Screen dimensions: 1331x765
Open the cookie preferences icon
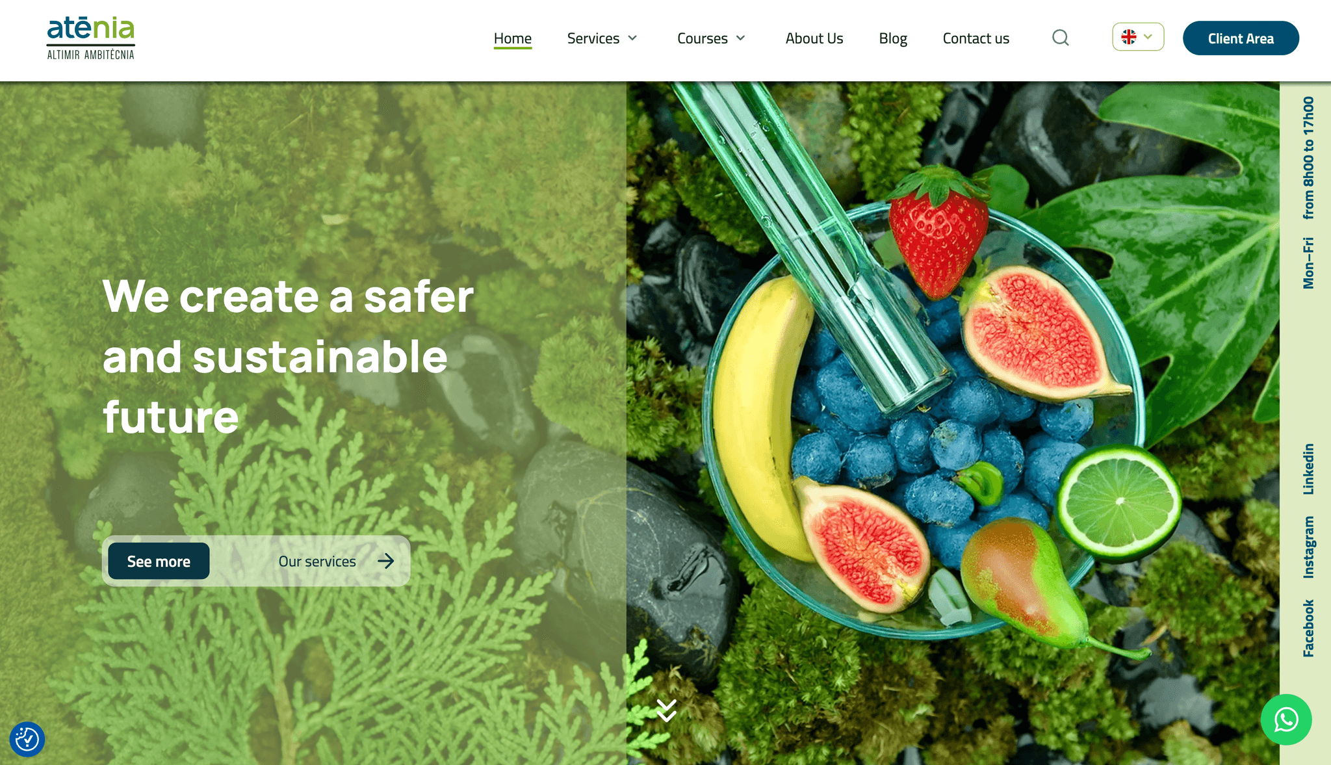coord(27,739)
